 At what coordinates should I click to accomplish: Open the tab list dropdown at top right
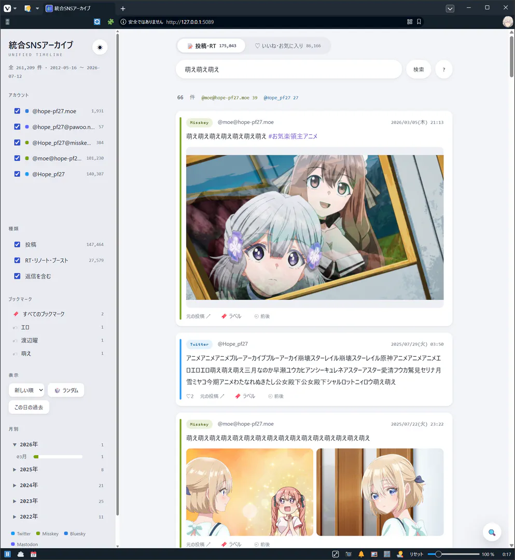450,9
